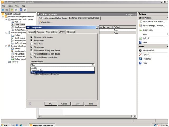Uncheck Allow camera

31,40
